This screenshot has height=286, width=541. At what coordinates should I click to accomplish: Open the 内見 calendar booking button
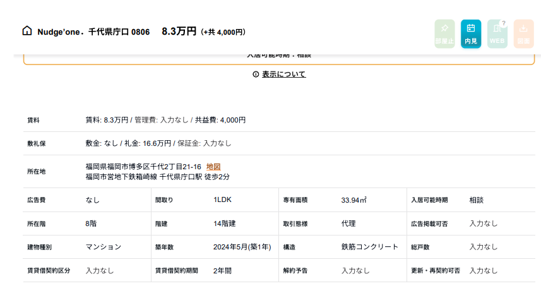[x=470, y=33]
